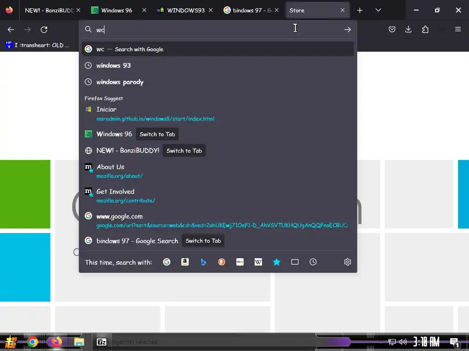The width and height of the screenshot is (469, 351).
Task: Close the WINDOWS93 tab
Action: tap(211, 10)
